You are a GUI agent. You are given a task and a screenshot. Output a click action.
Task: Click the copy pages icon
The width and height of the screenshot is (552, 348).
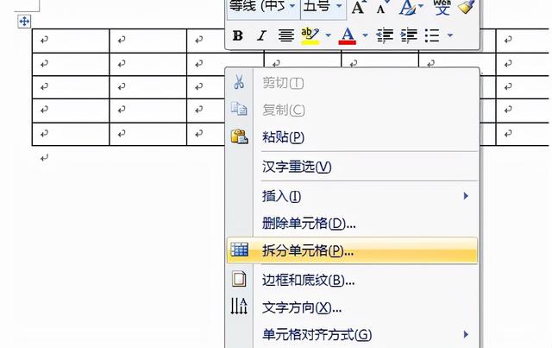tap(239, 109)
